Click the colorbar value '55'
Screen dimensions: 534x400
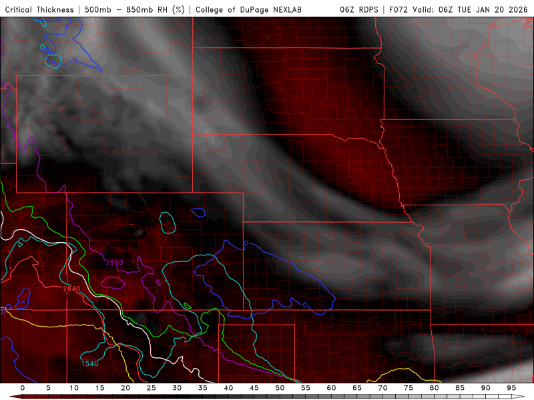306,388
